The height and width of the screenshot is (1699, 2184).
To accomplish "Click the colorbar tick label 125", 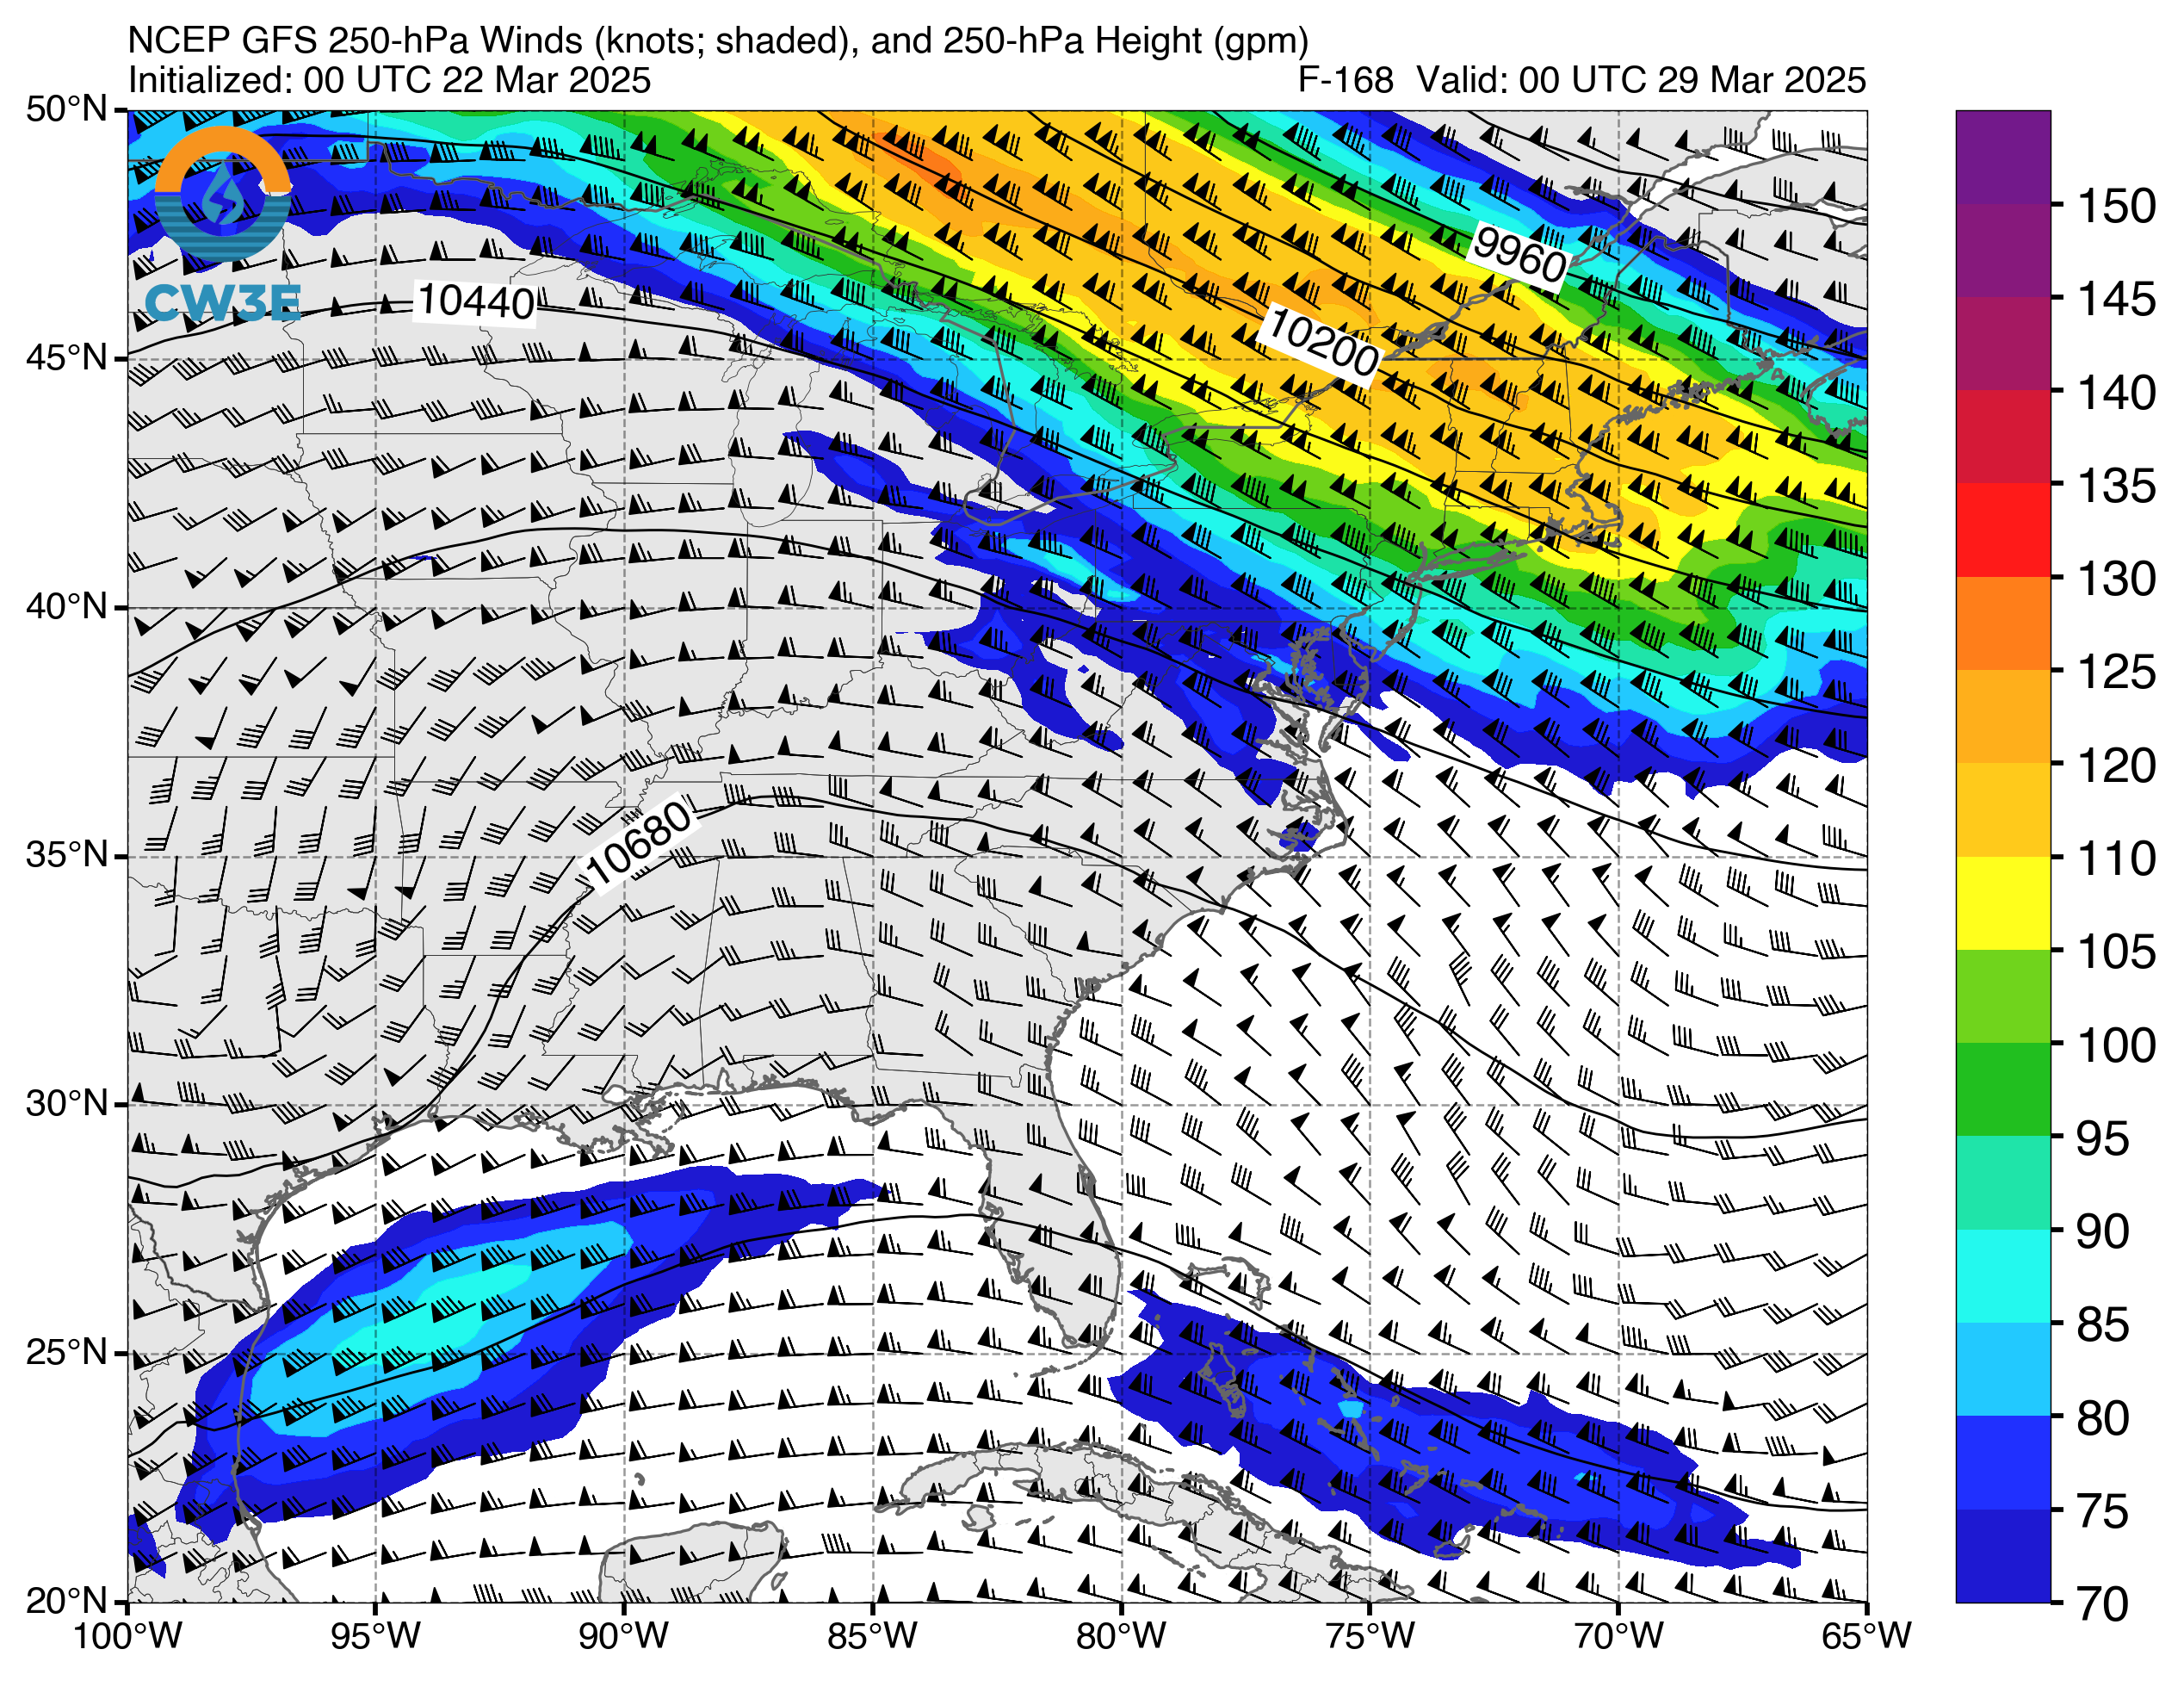I will tap(2117, 672).
